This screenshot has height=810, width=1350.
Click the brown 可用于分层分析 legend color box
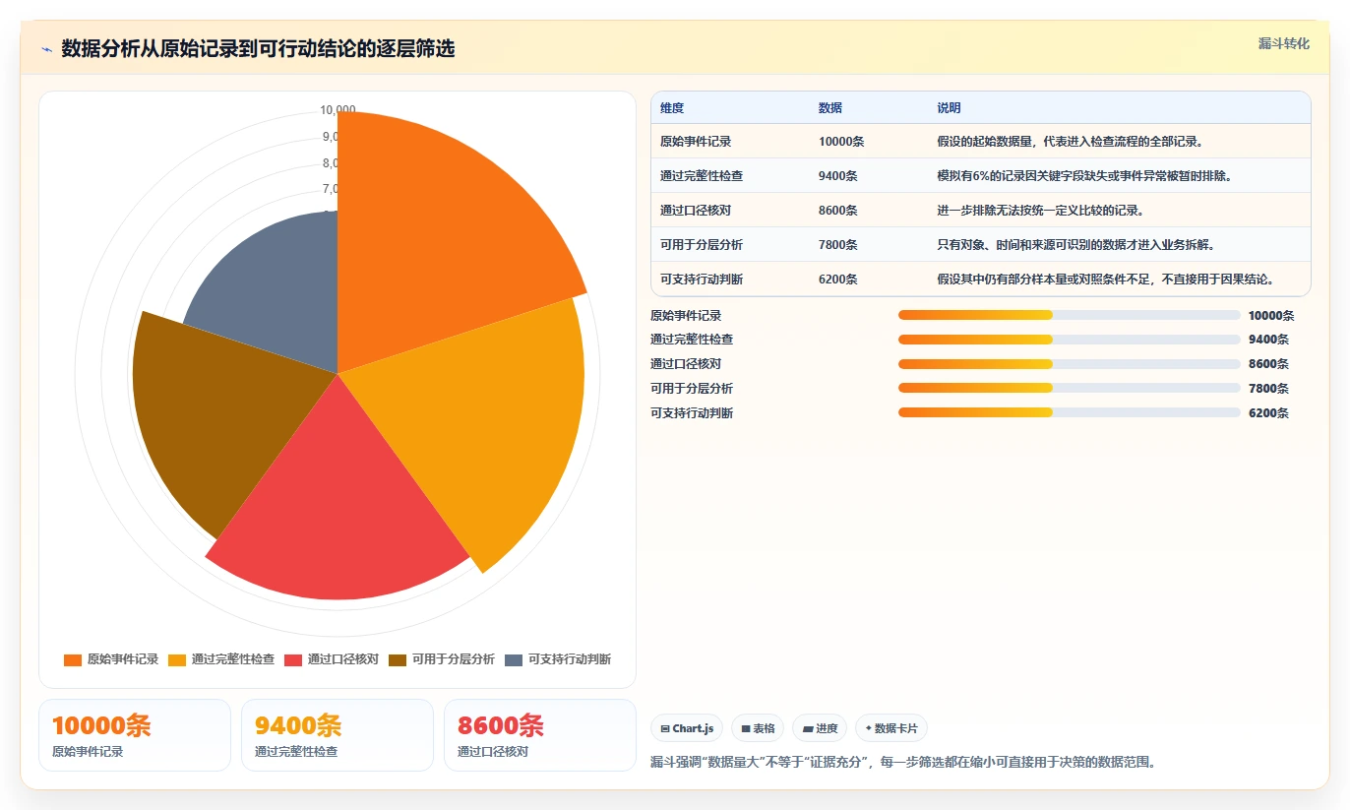pos(398,659)
